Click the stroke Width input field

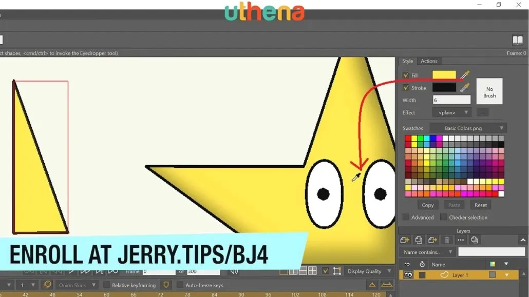click(451, 100)
